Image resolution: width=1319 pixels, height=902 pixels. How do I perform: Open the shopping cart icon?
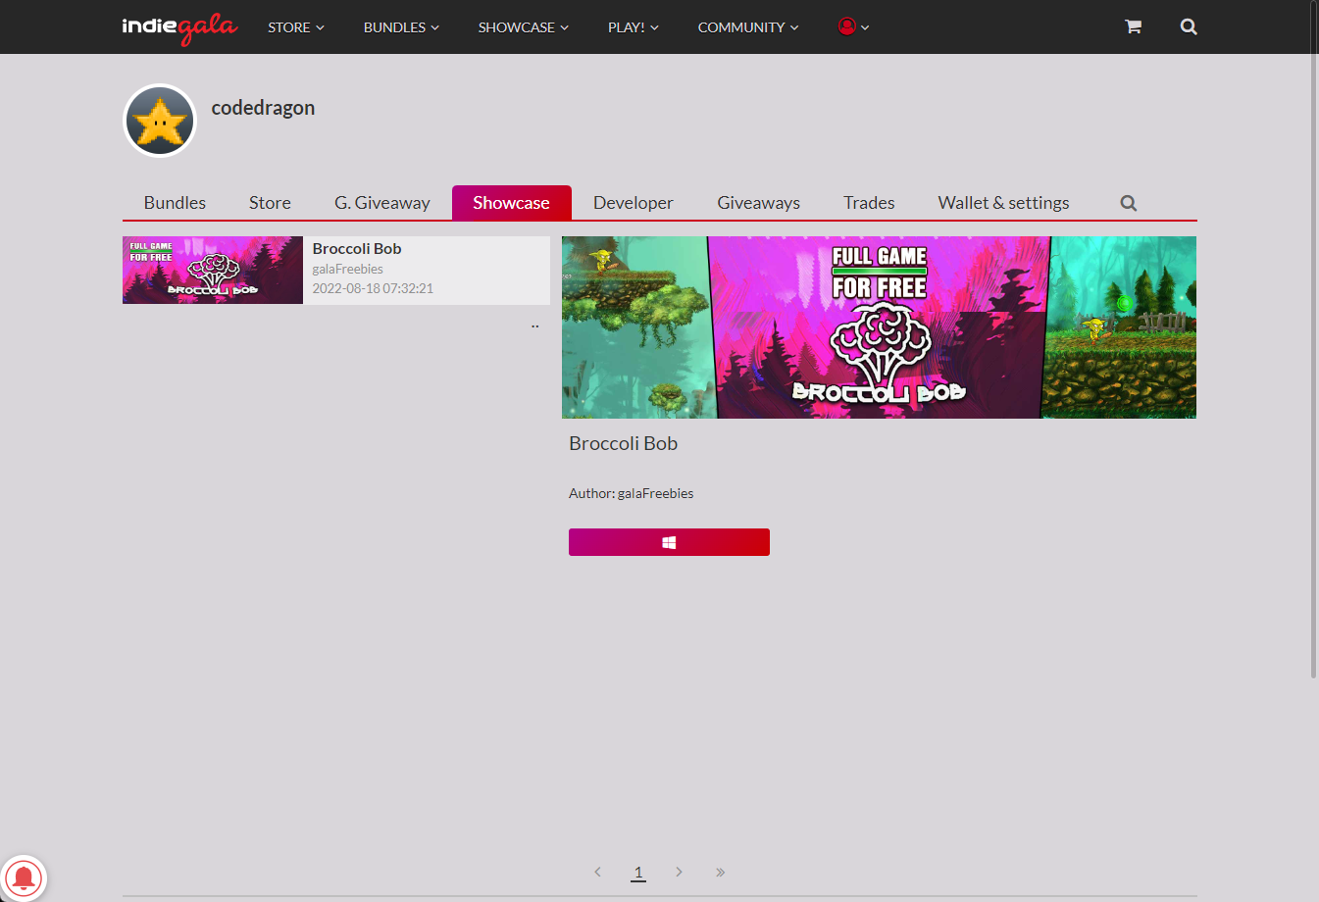(1133, 26)
